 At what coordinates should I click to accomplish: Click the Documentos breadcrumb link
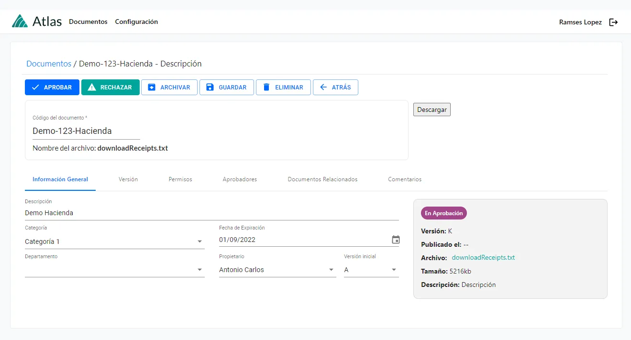[x=48, y=64]
